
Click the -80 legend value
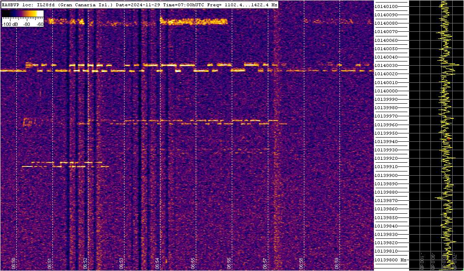27,25
